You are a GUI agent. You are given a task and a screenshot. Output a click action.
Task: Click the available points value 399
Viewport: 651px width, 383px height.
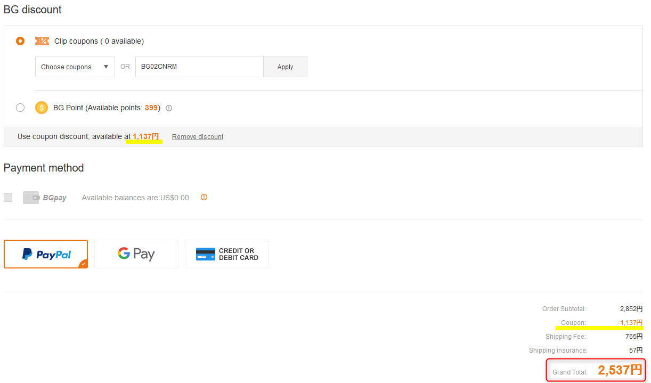tap(151, 108)
